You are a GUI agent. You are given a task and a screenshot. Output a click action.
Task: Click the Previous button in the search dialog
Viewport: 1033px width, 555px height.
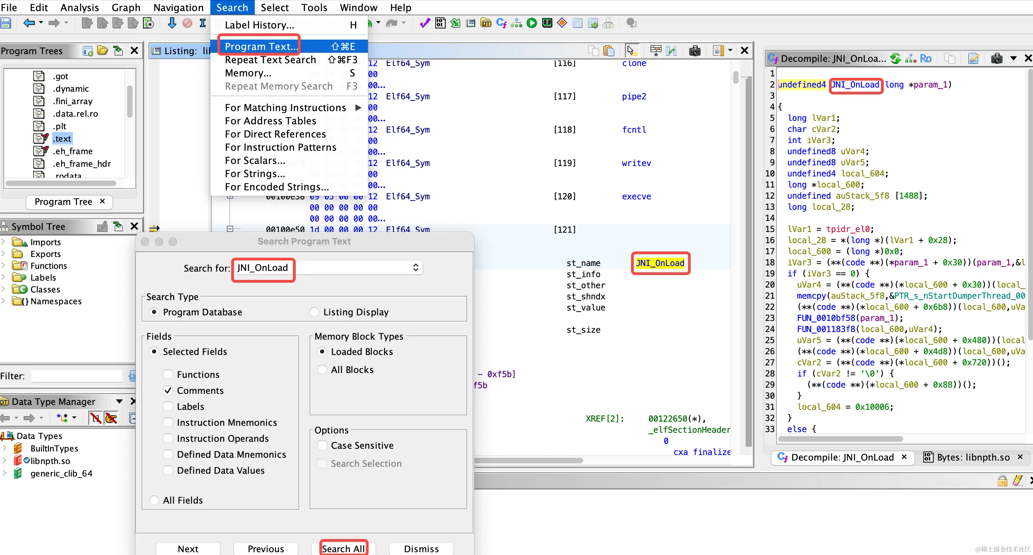[266, 548]
